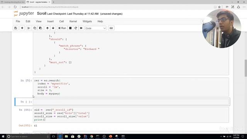Viewport: 247px width, 139px height.
Task: Click the page vertical scrollbar thumb
Action: click(246, 68)
